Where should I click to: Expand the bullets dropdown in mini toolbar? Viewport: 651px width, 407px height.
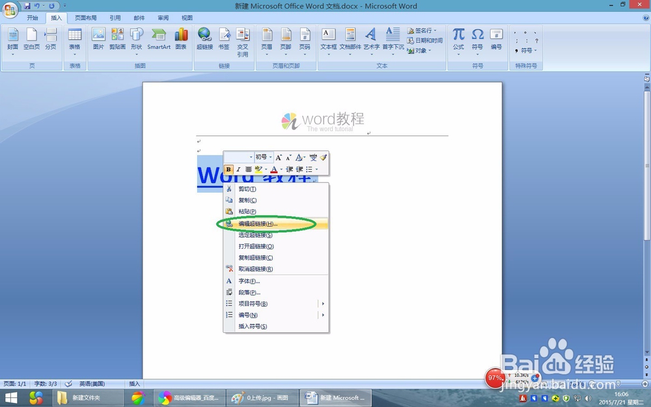point(317,169)
